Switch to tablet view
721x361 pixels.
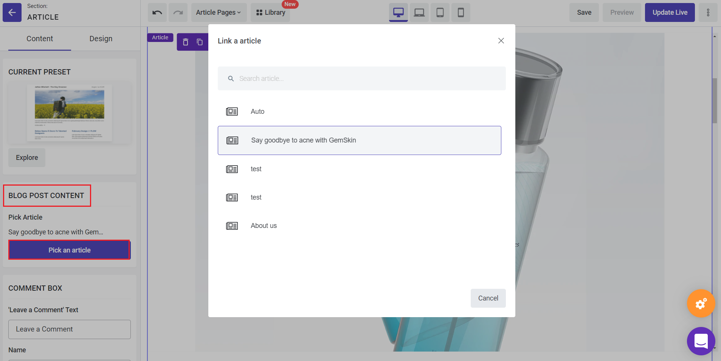point(440,12)
